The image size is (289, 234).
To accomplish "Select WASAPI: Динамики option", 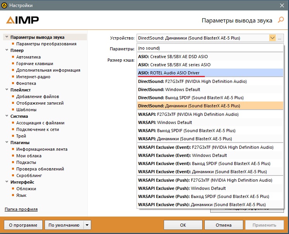I will [210, 139].
